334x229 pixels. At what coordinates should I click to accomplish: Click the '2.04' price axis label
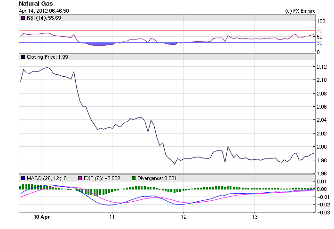pyautogui.click(x=322, y=120)
